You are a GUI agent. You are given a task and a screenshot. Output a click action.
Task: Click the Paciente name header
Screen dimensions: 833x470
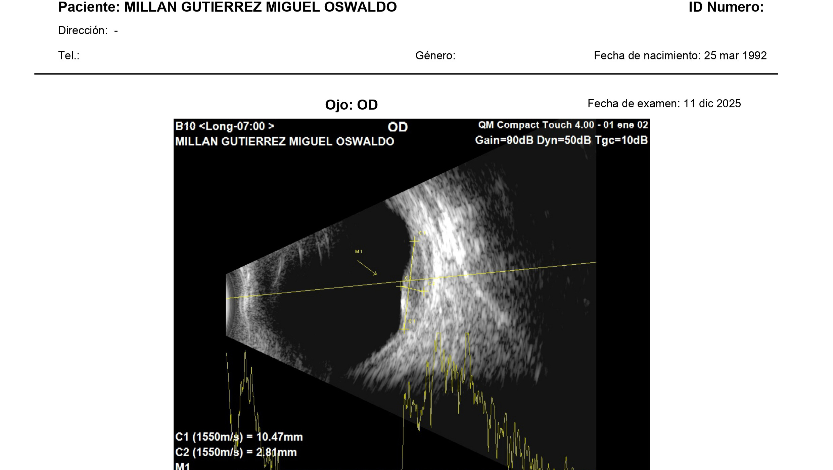point(227,7)
